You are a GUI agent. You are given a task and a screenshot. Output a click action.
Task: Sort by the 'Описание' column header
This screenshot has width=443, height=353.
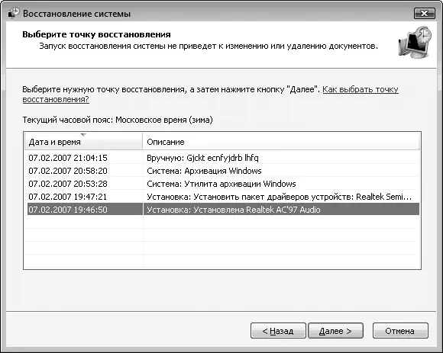click(281, 142)
